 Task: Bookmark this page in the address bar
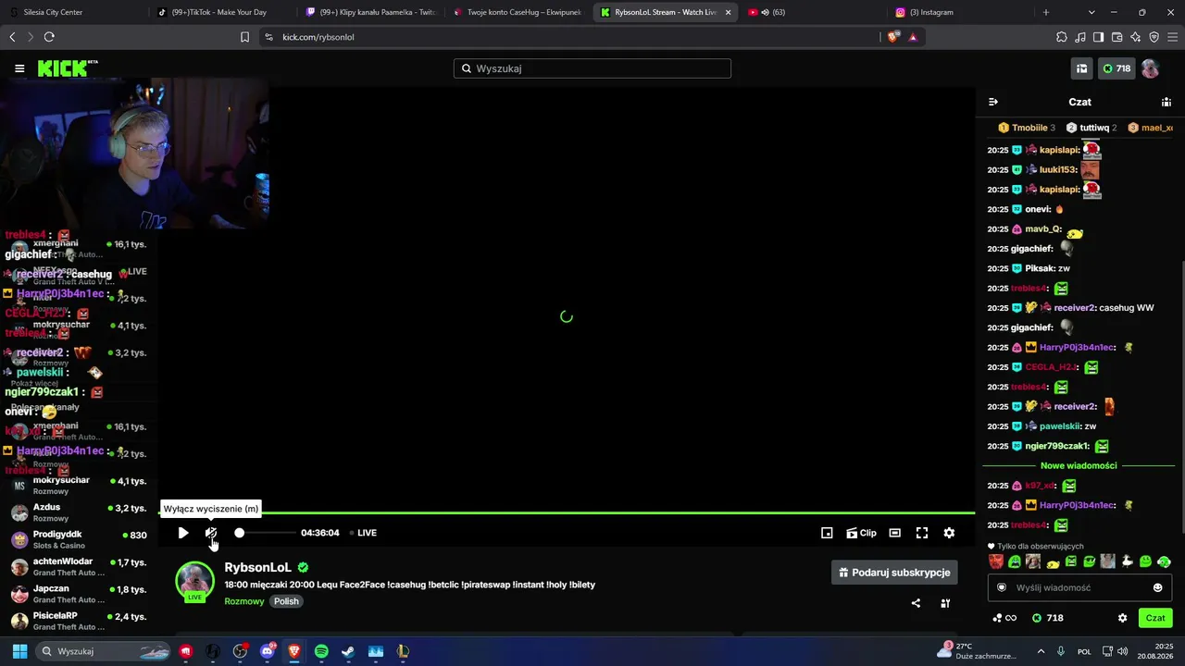(244, 37)
